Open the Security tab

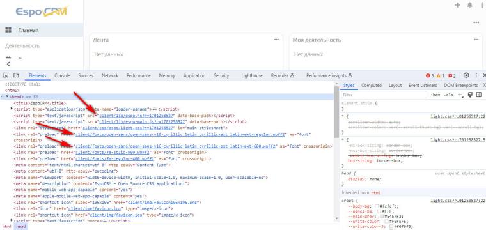click(221, 75)
